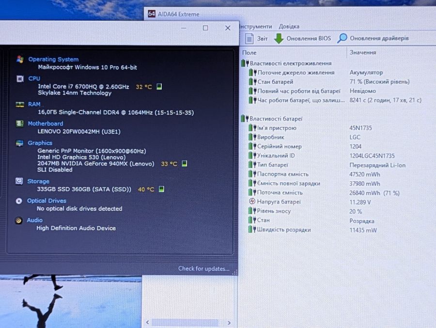Click the text LENOVO 20FW0042MH (U3E1)
Image resolution: width=436 pixels, height=328 pixels.
pos(79,131)
